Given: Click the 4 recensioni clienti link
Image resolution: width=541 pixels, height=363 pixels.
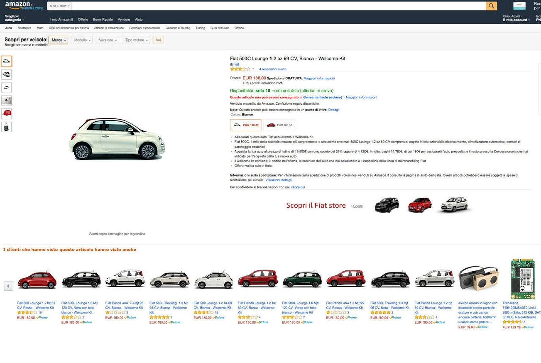Looking at the screenshot, I should [x=273, y=69].
